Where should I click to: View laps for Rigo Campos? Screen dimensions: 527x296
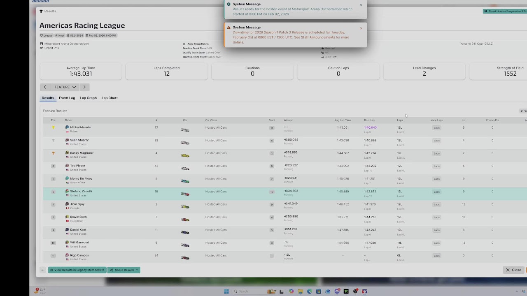click(437, 256)
